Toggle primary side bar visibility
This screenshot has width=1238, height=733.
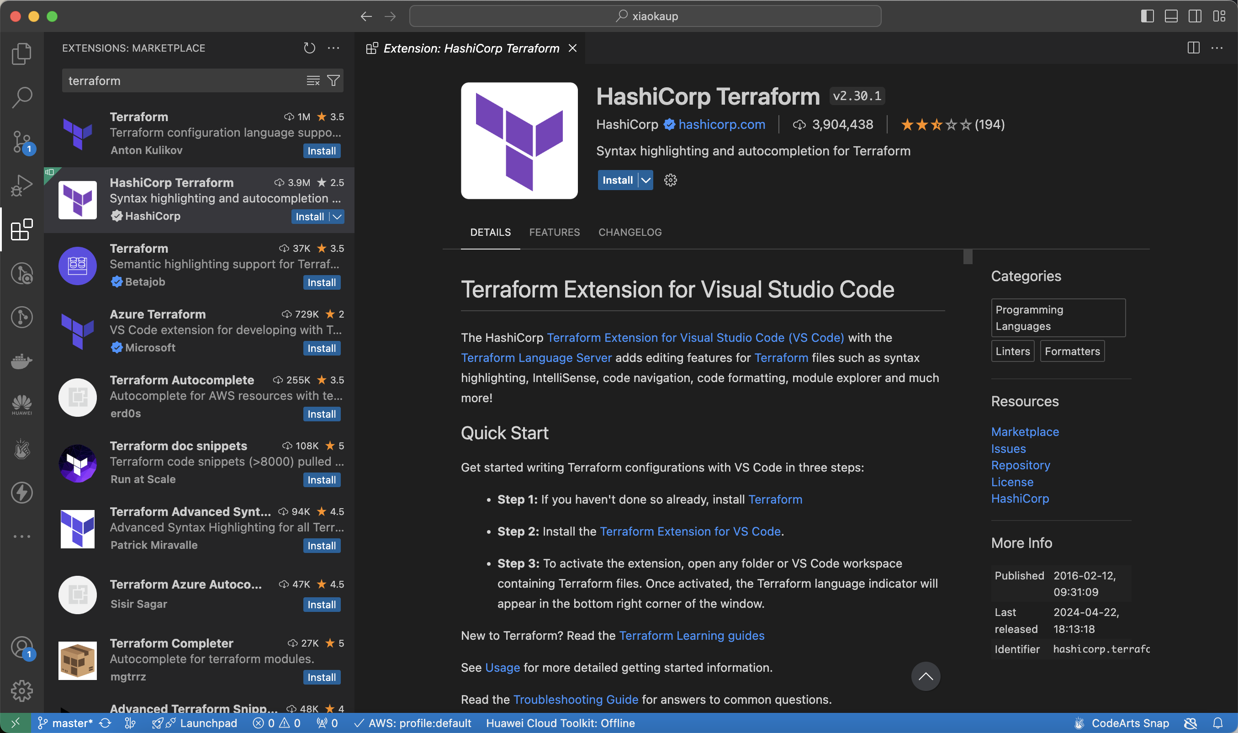[1147, 16]
